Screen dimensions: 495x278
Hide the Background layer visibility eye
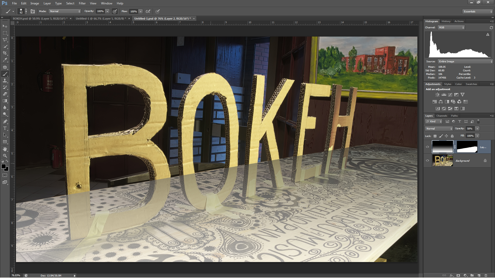427,160
